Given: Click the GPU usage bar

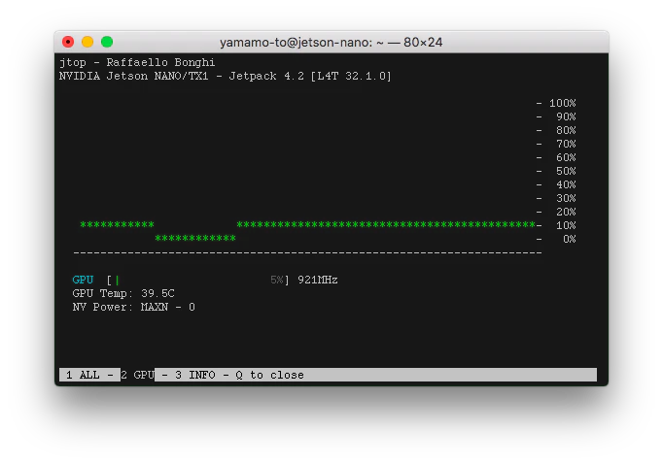Looking at the screenshot, I should coord(198,280).
